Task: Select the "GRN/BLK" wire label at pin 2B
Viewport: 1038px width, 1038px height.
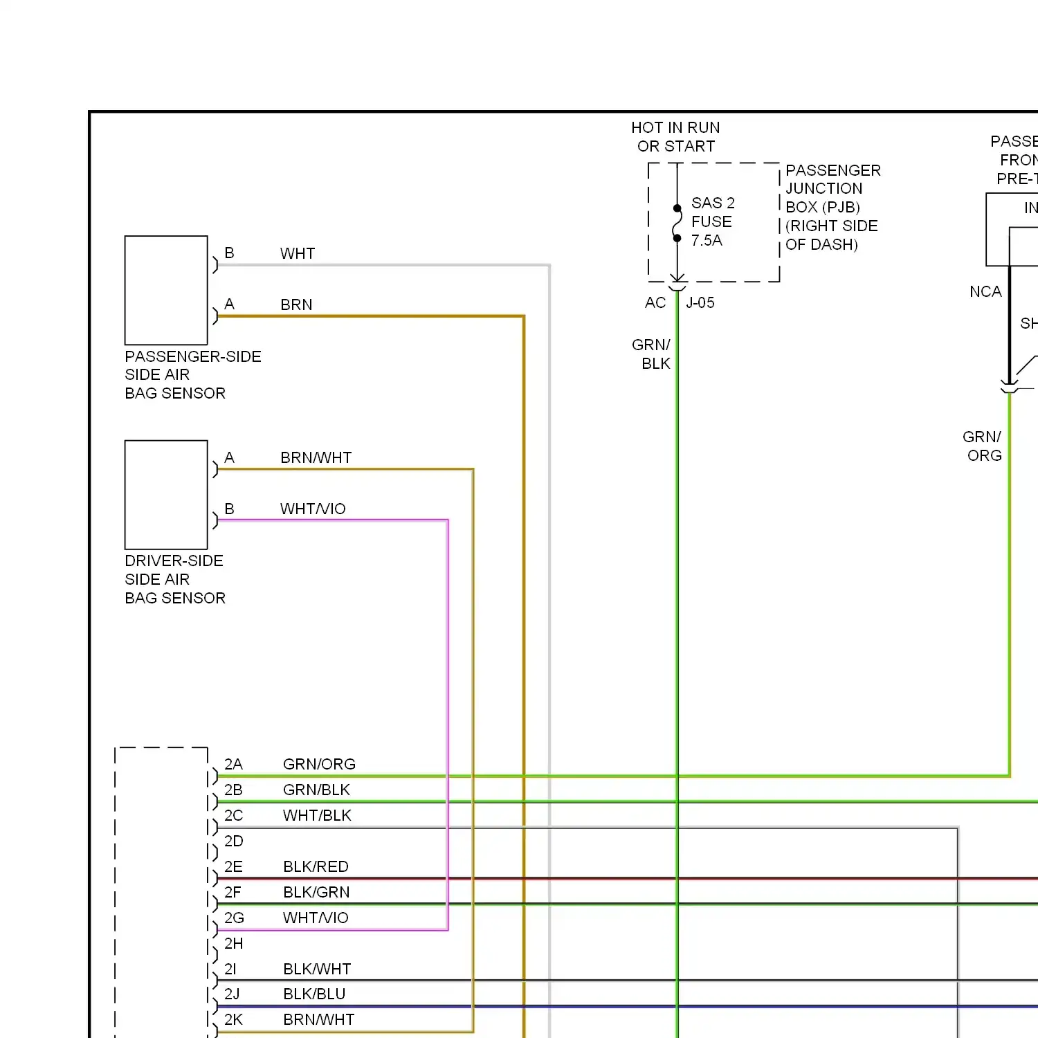Action: click(316, 790)
